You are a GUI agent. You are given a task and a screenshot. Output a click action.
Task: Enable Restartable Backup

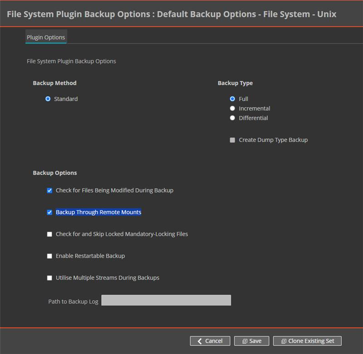point(49,256)
